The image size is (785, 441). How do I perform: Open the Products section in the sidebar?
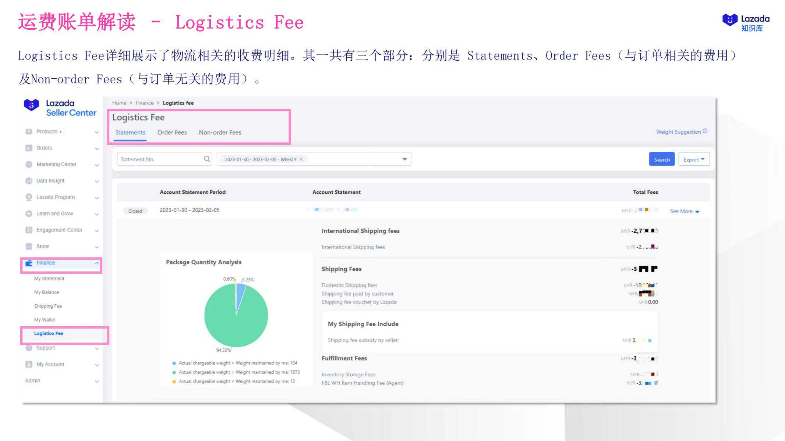coord(29,131)
